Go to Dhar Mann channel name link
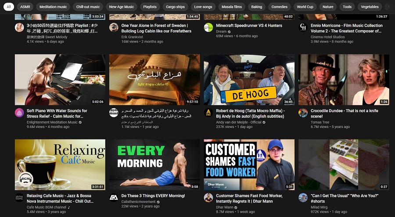Viewport: 395px width, 217px height. [224, 207]
